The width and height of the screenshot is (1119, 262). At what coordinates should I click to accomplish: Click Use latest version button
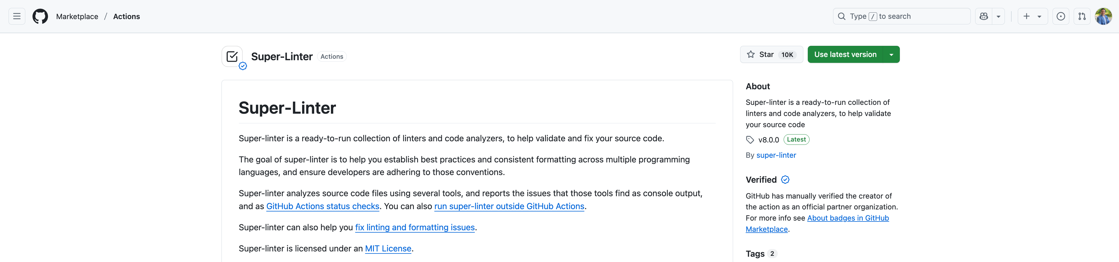coord(845,55)
